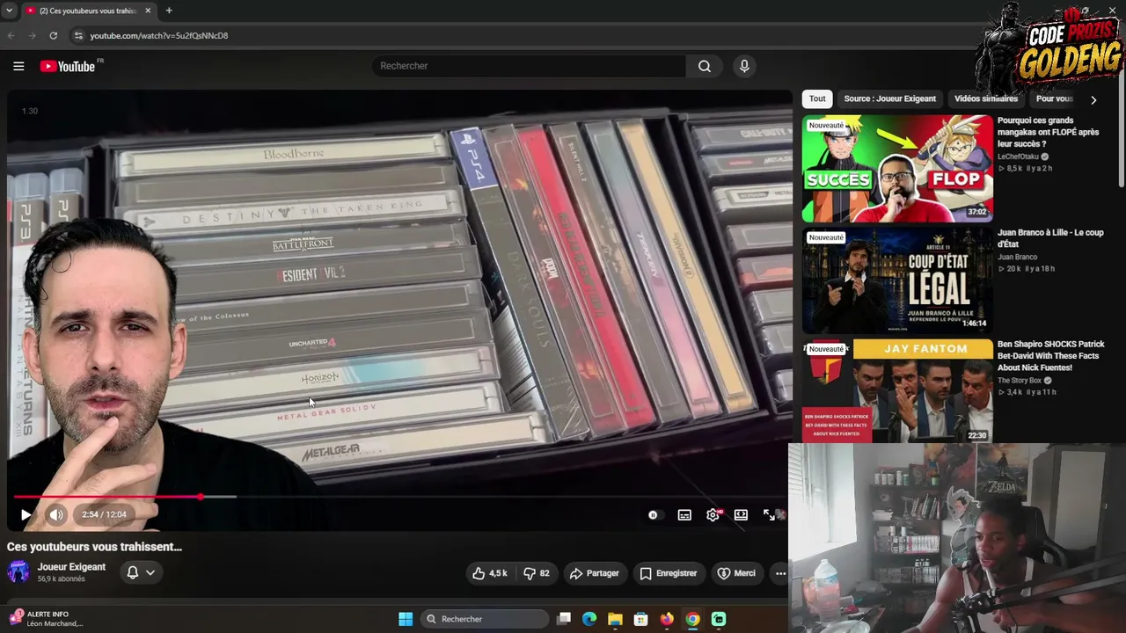This screenshot has height=633, width=1126.
Task: Save the video with Enregistrer
Action: [x=669, y=573]
